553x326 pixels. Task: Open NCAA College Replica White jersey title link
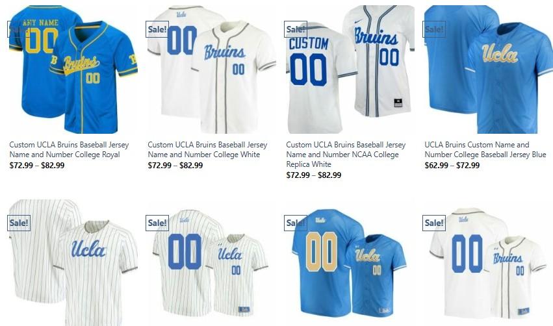click(346, 155)
